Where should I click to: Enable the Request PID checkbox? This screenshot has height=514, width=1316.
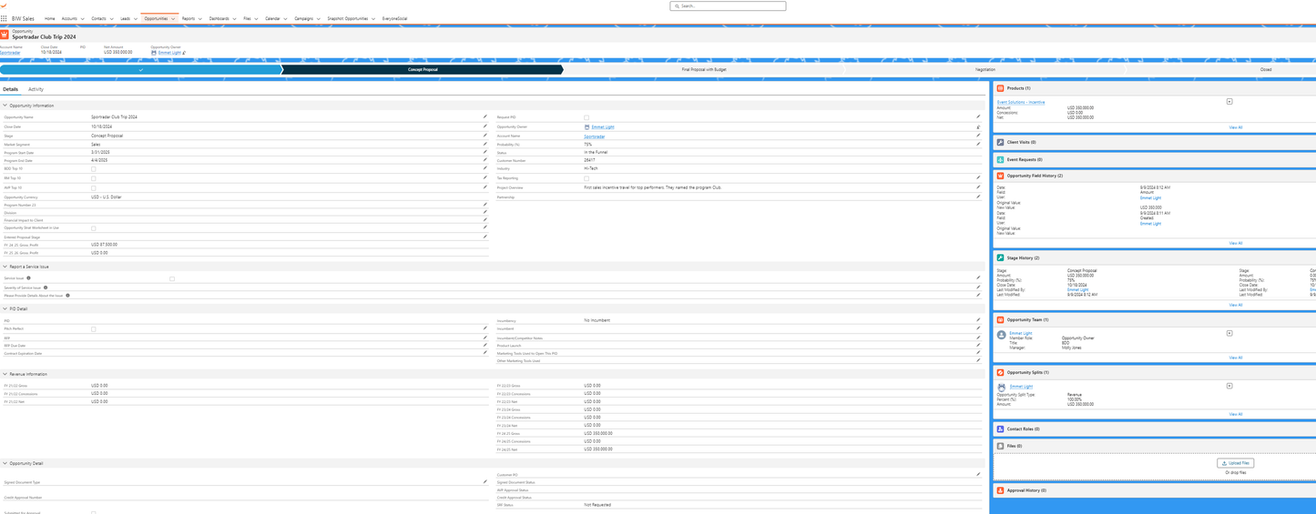587,117
